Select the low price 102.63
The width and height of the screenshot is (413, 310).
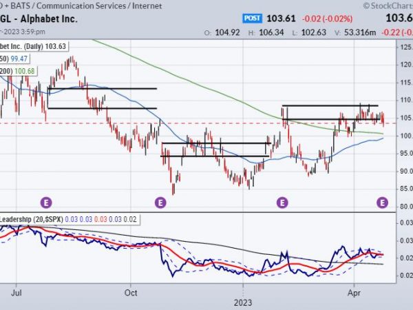coord(313,32)
